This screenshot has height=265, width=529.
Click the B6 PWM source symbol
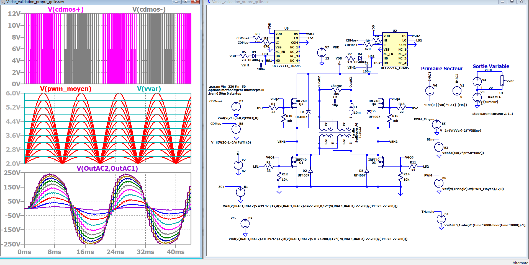439,183
